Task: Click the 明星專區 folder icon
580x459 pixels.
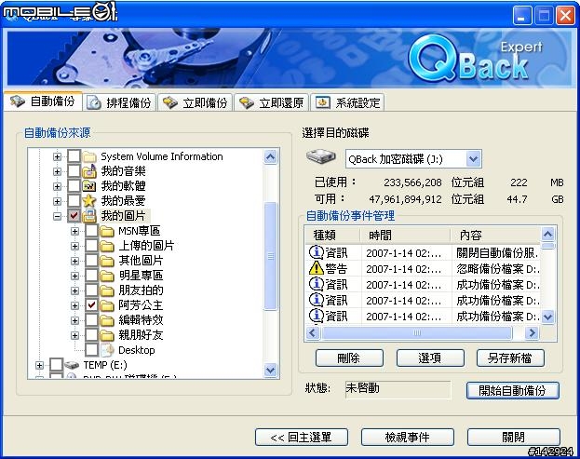Action: (107, 276)
